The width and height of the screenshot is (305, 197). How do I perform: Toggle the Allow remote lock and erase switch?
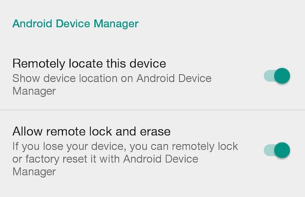click(277, 150)
